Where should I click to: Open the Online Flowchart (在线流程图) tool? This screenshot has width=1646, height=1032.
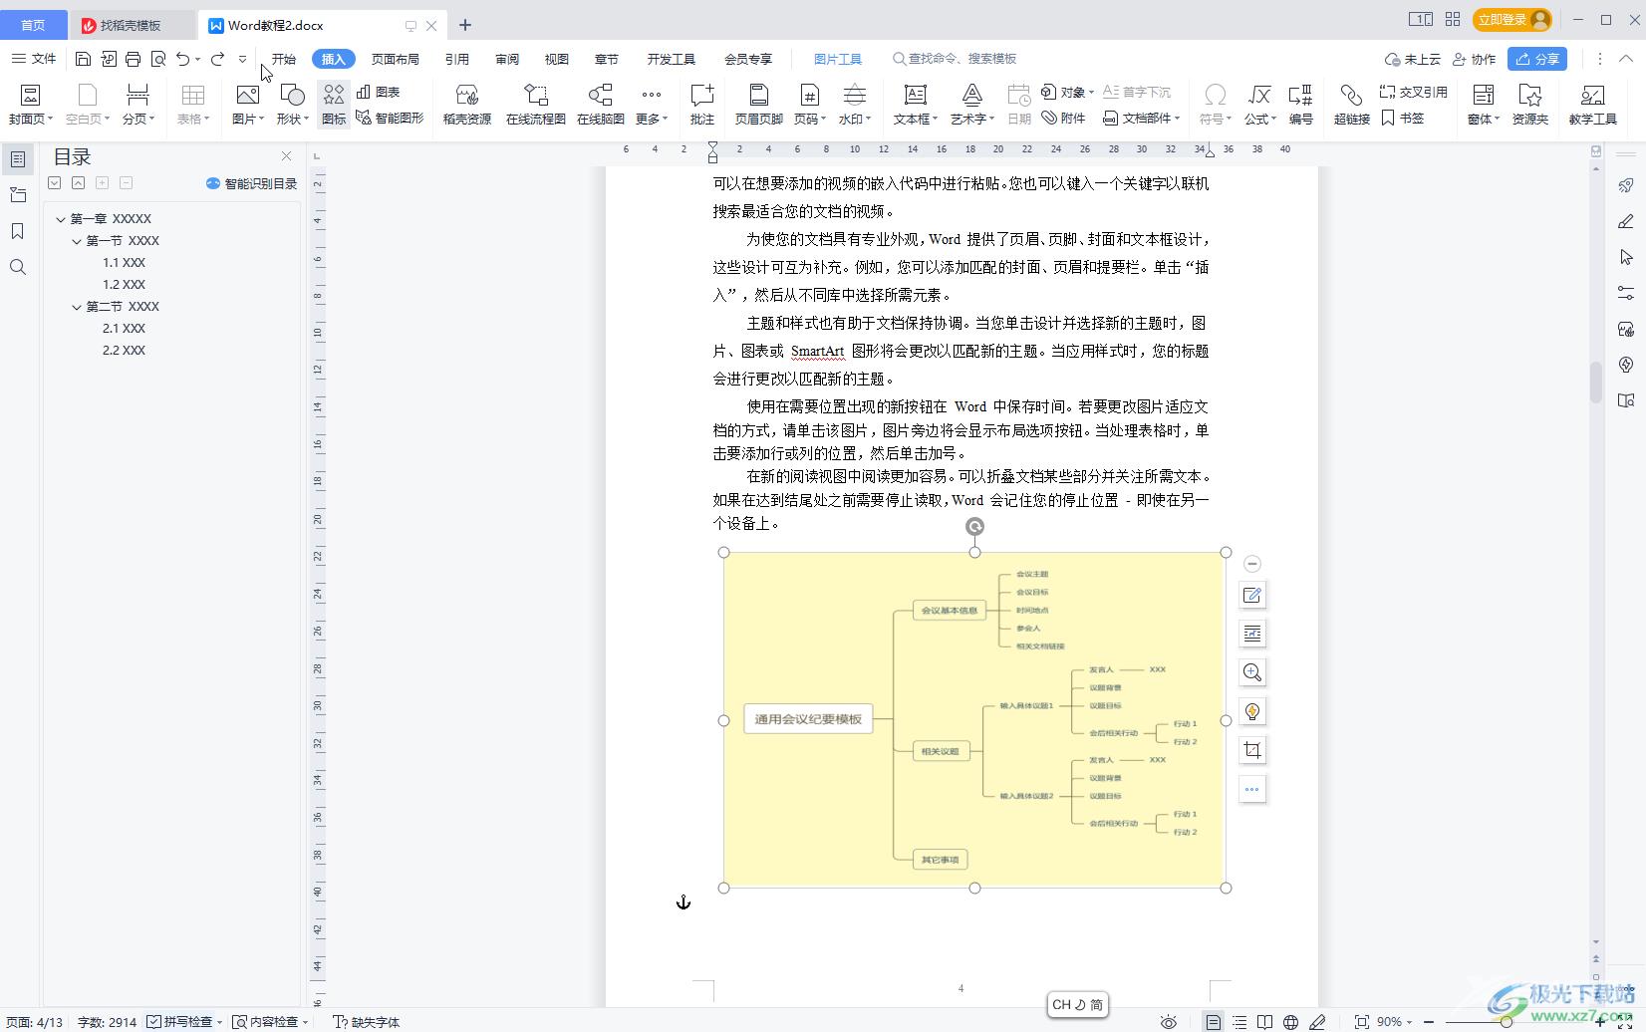[535, 104]
